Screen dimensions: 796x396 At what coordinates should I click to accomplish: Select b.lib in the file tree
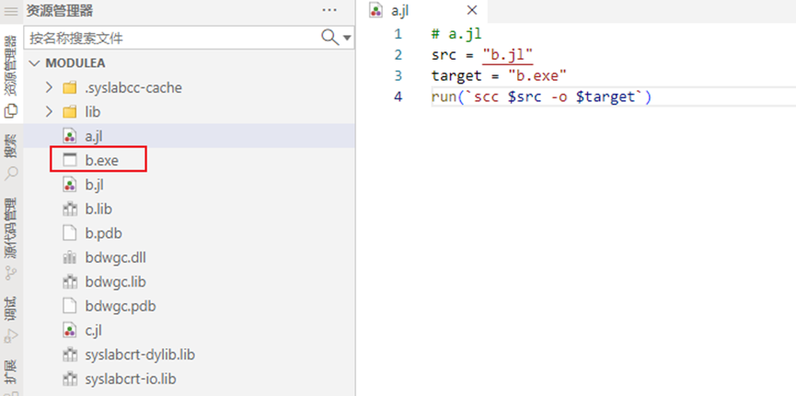point(189,209)
